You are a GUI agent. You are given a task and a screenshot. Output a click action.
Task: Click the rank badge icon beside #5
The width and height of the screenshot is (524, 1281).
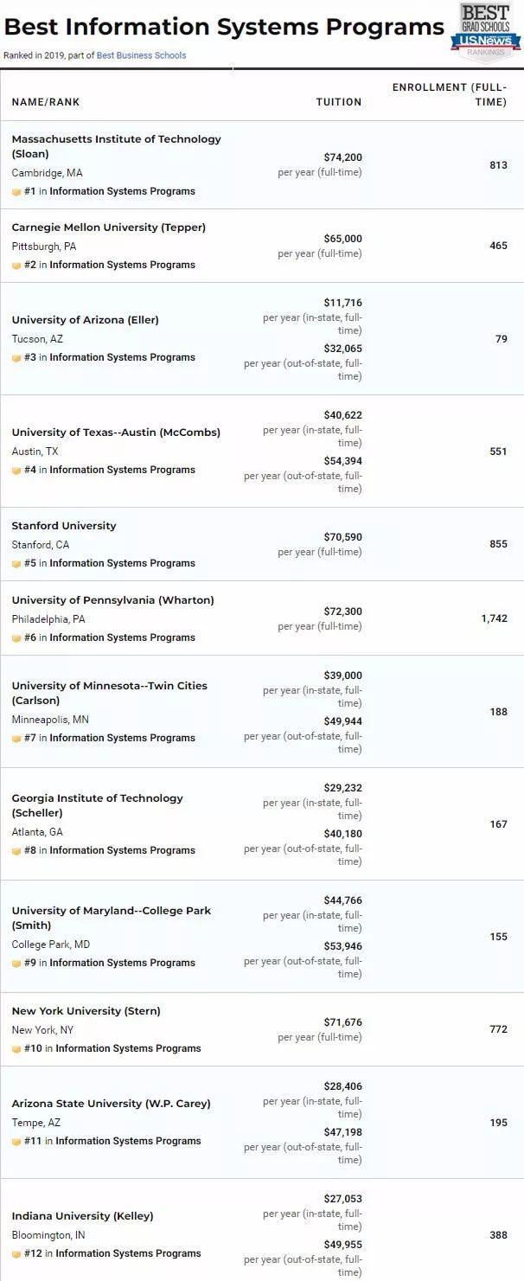point(16,564)
